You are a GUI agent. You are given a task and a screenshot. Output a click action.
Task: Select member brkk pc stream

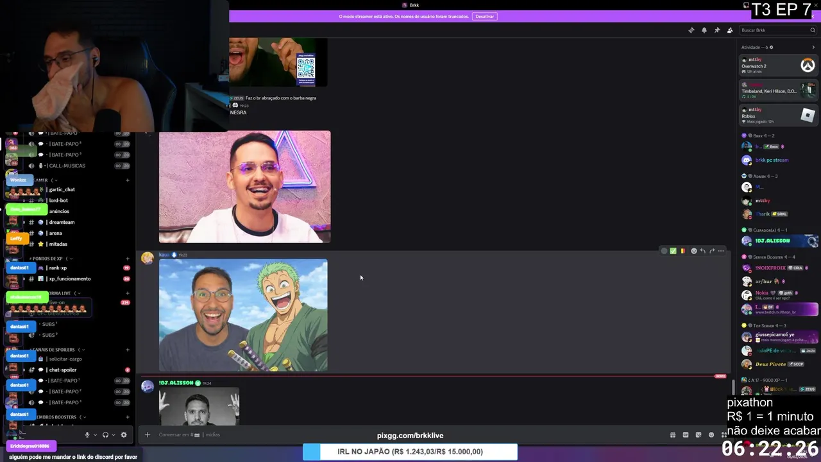point(778,160)
